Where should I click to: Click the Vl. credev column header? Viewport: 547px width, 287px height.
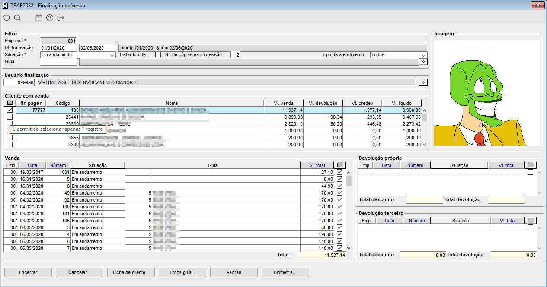tap(362, 103)
